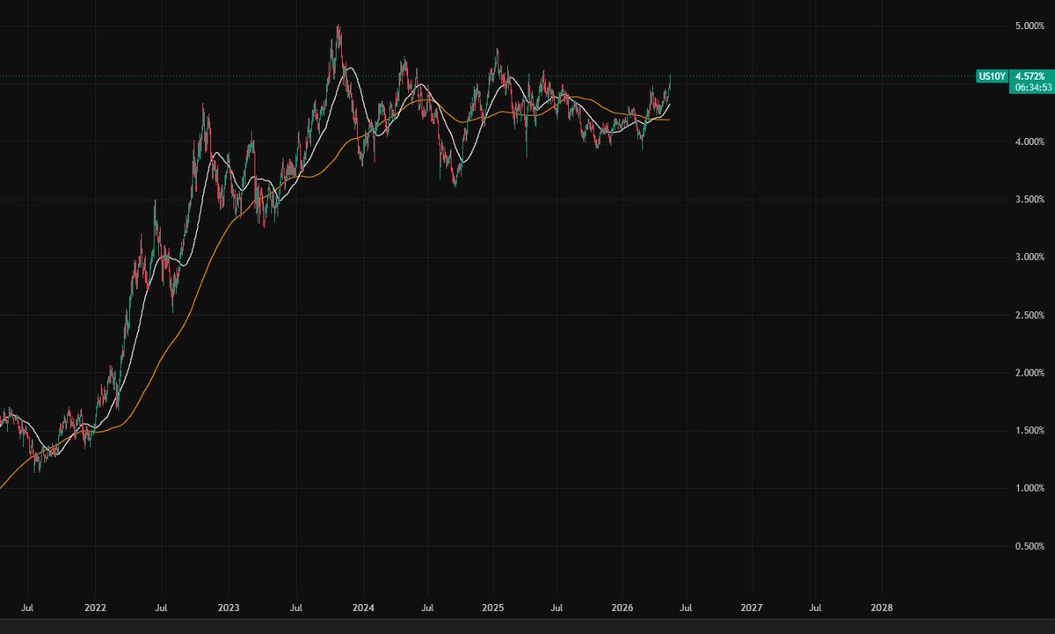Click the 2027 label on time axis
This screenshot has height=634, width=1055.
click(x=752, y=607)
